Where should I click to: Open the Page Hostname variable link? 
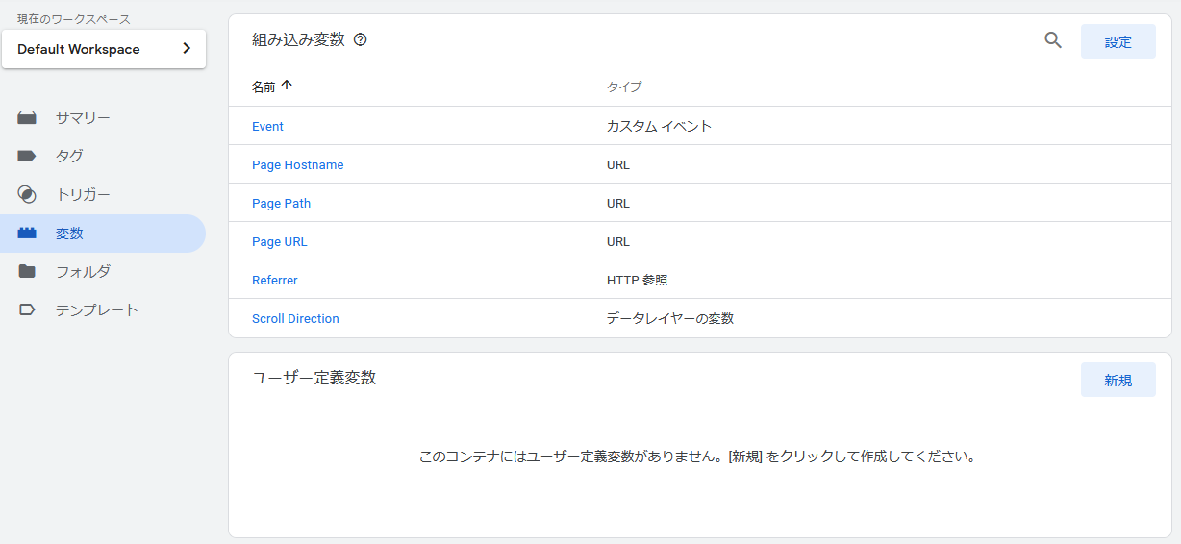pos(297,165)
